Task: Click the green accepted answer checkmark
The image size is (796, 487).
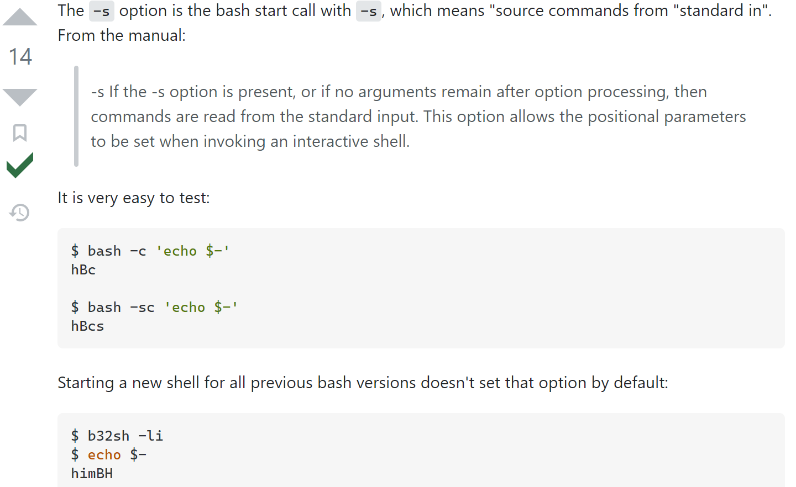Action: (20, 165)
